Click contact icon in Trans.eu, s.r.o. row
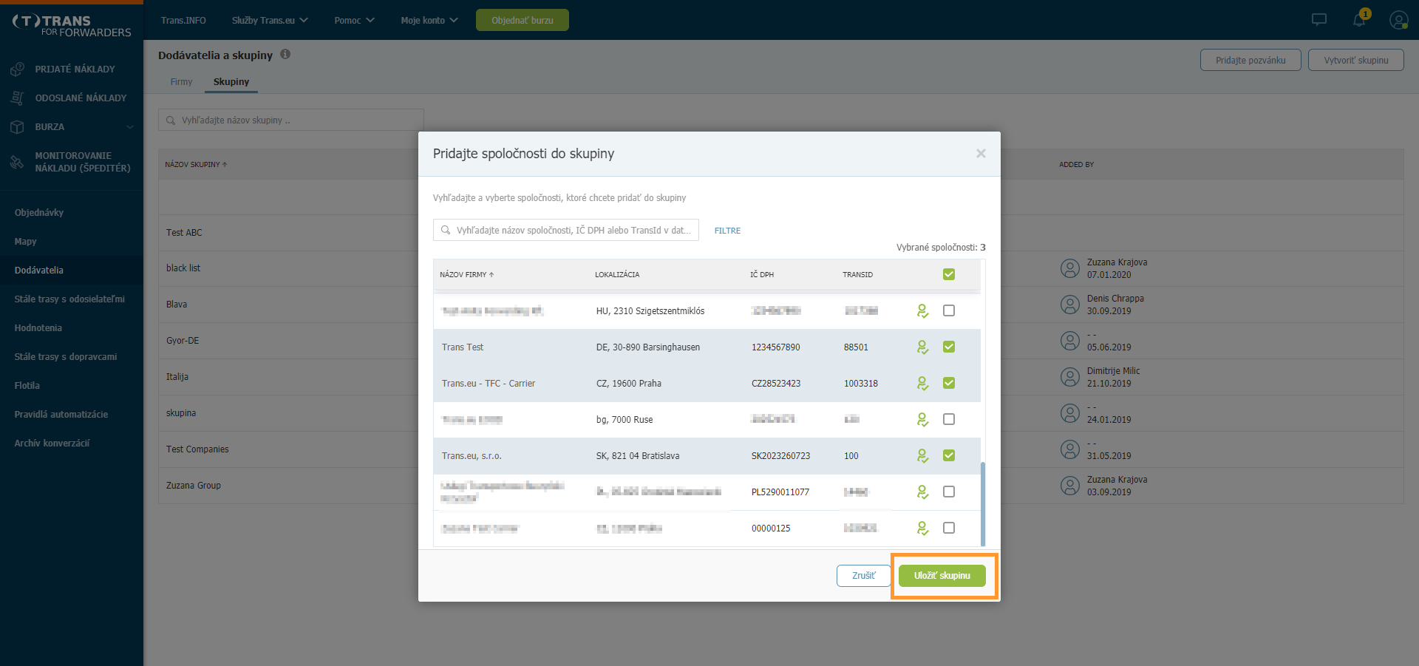Image resolution: width=1419 pixels, height=666 pixels. tap(922, 455)
